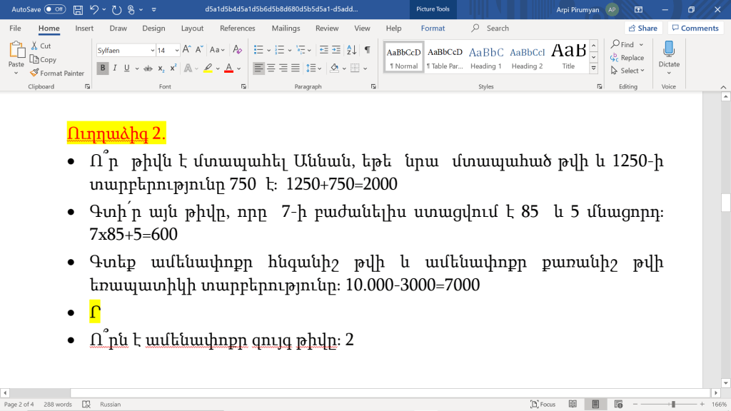Apply strikethrough formatting

click(148, 68)
